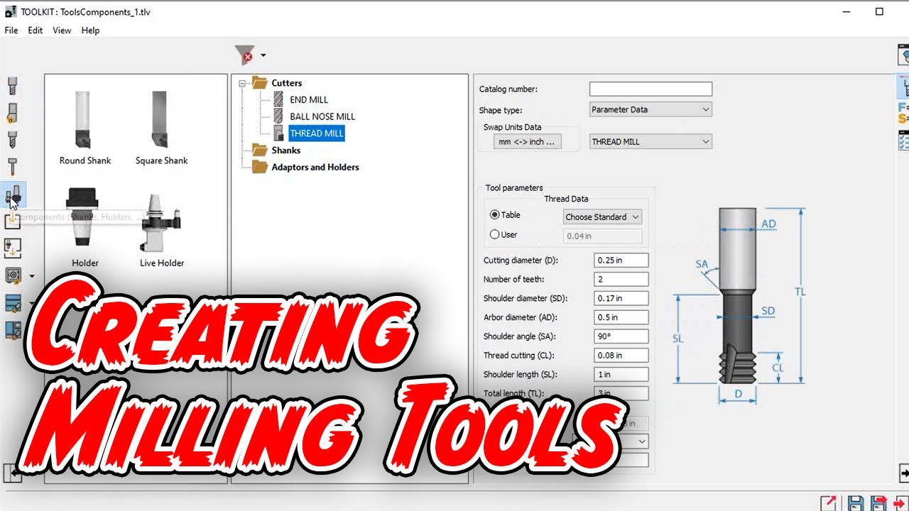
Task: Select the milling cutter tool icon in left sidebar
Action: [12, 87]
